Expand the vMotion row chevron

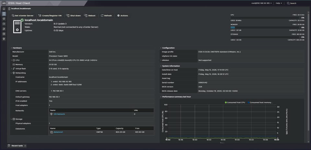(161, 60)
